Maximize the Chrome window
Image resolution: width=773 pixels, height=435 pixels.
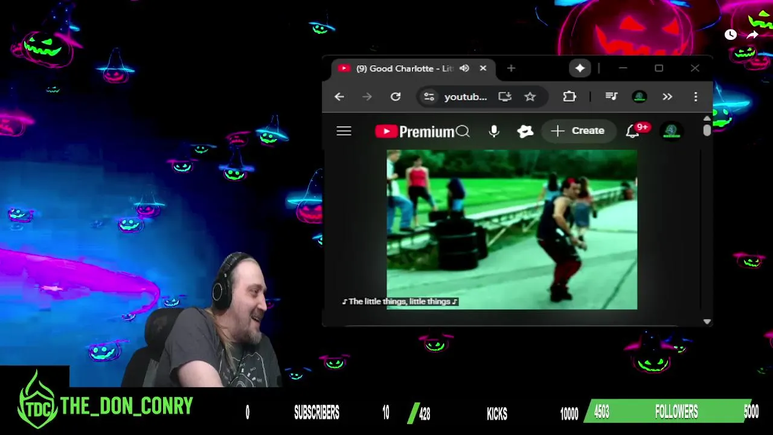click(659, 68)
